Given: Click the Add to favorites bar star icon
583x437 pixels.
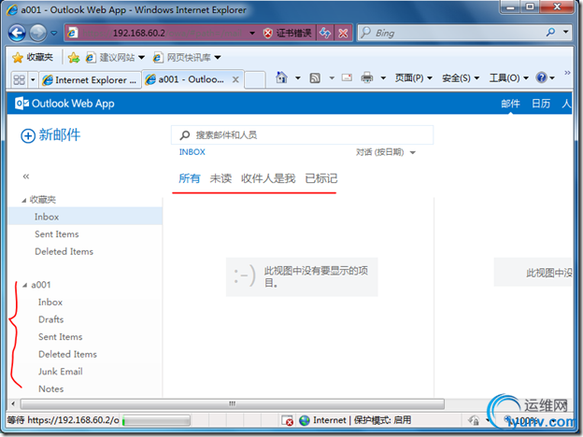Looking at the screenshot, I should tap(74, 57).
